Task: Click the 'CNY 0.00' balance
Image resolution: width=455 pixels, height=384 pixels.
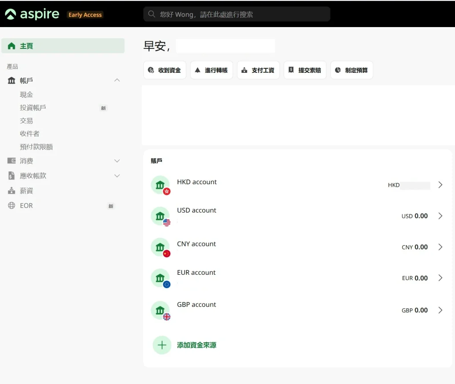Action: click(415, 247)
